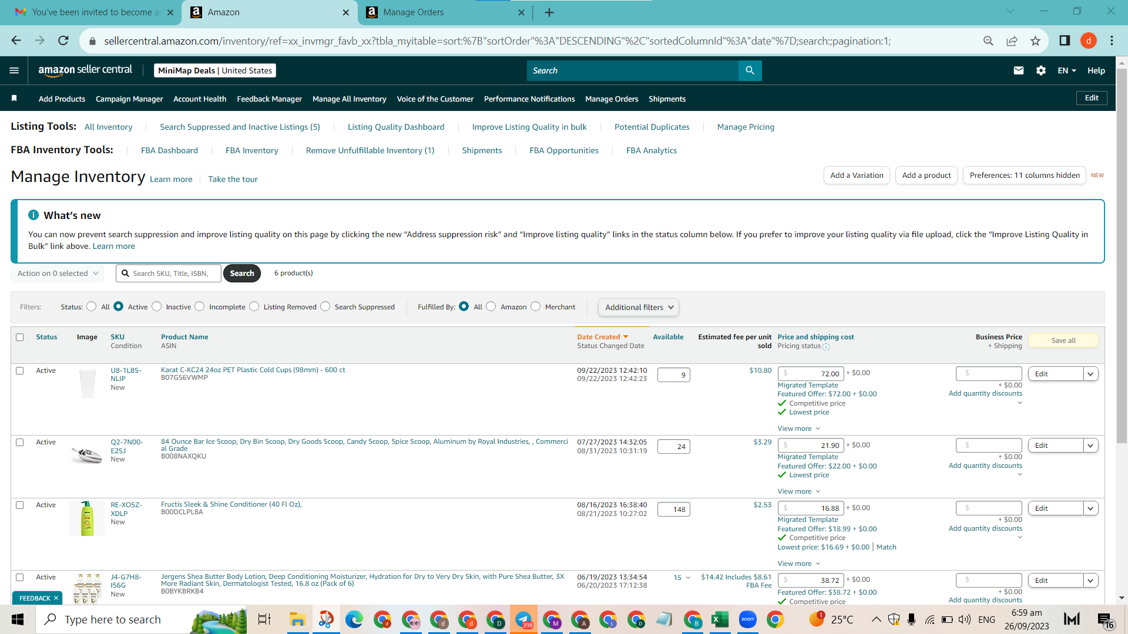Open Zoom from the taskbar

[x=748, y=619]
